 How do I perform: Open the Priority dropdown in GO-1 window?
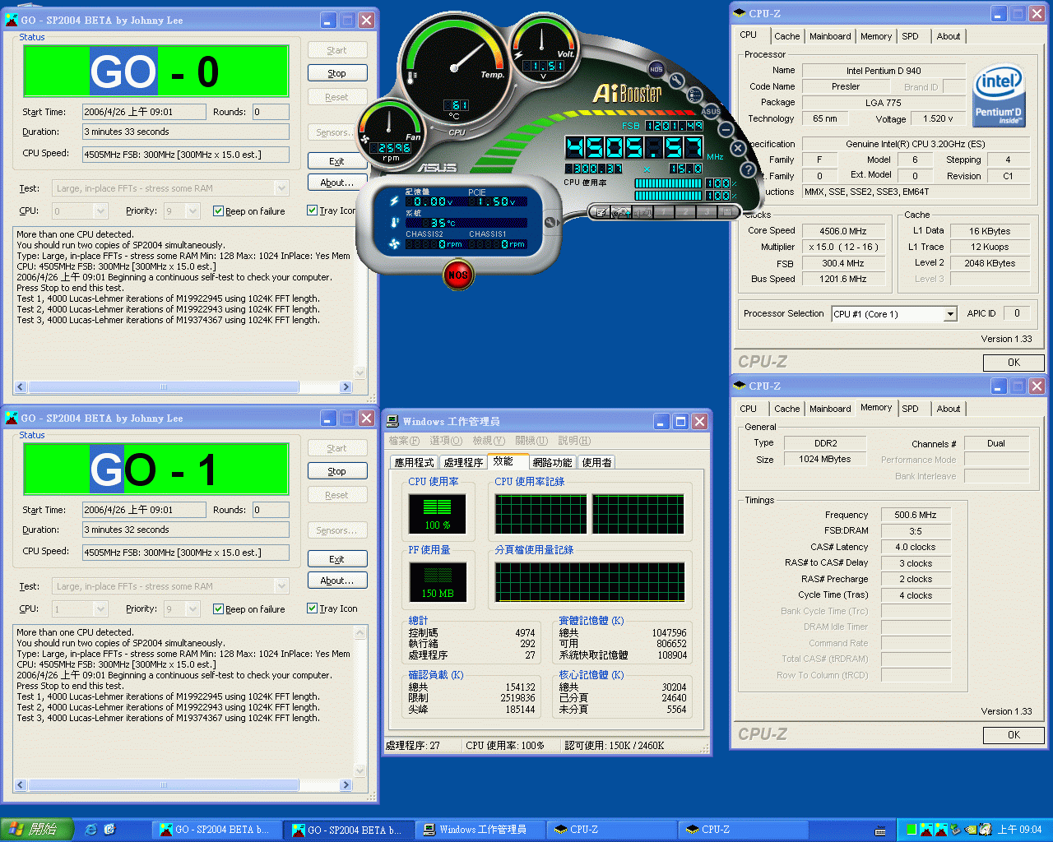(x=193, y=609)
